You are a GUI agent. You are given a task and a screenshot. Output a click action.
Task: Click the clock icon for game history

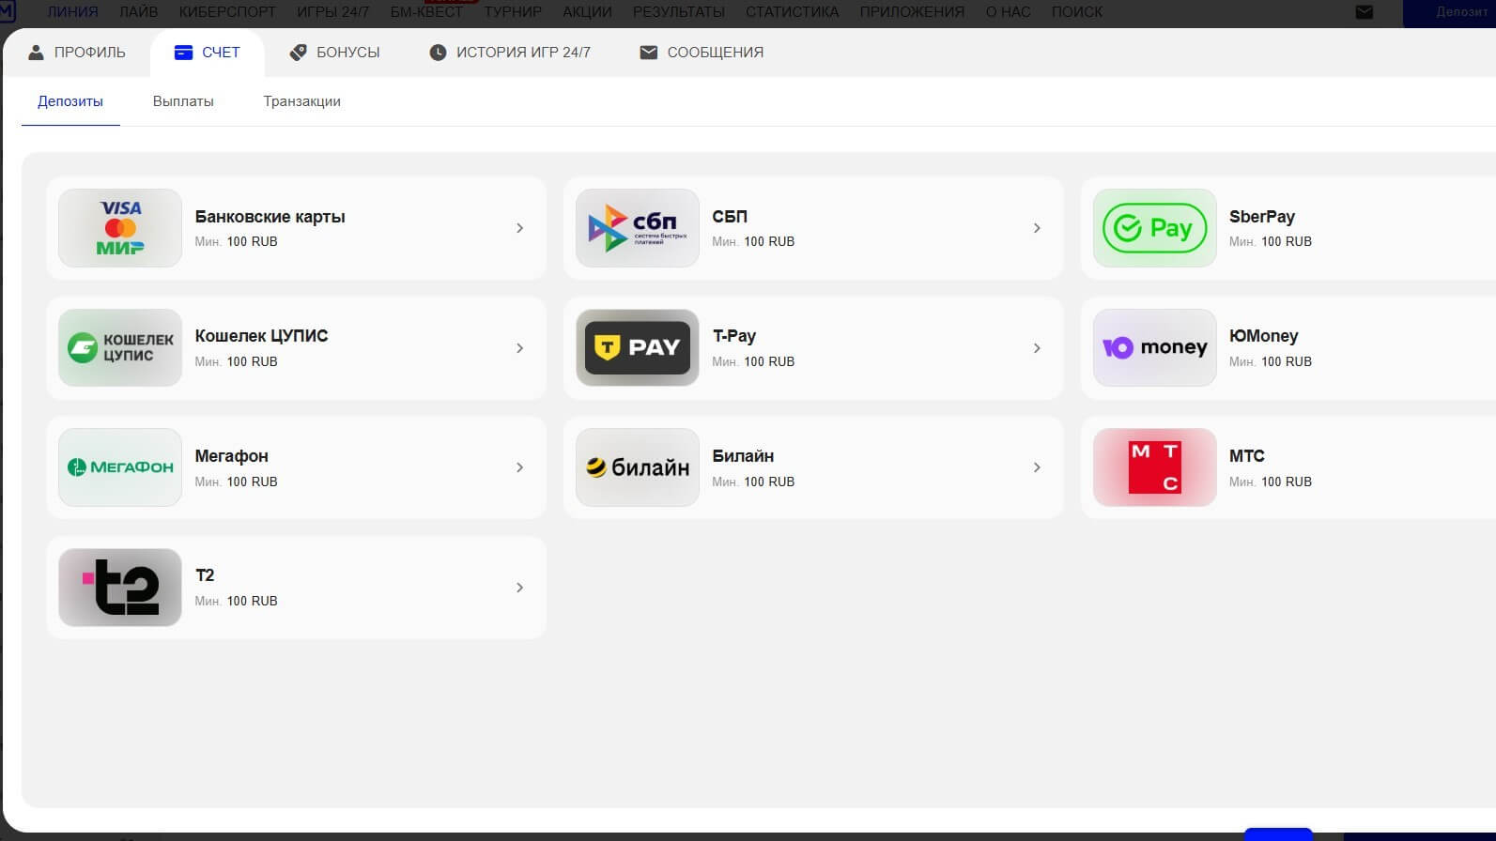tap(438, 53)
